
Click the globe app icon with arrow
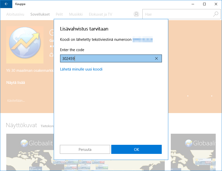pyautogui.click(x=25, y=45)
